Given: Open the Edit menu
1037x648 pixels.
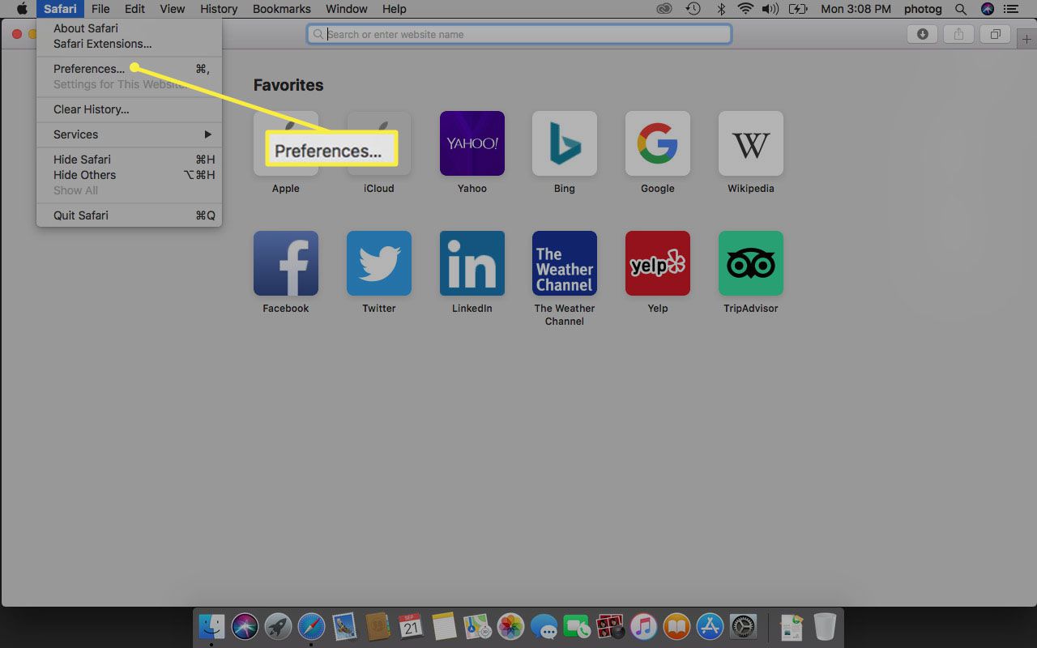Looking at the screenshot, I should (x=134, y=9).
